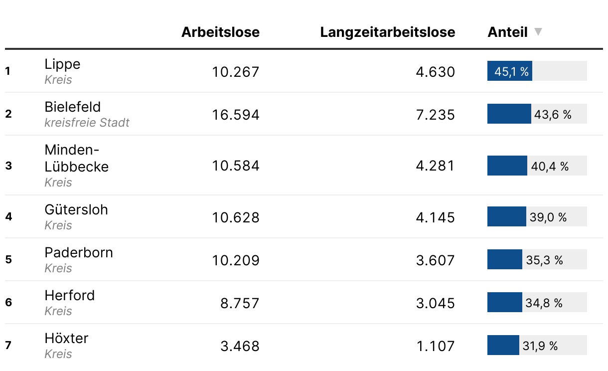Click the 31,9 % bar for Höxter
608x371 pixels.
click(503, 346)
